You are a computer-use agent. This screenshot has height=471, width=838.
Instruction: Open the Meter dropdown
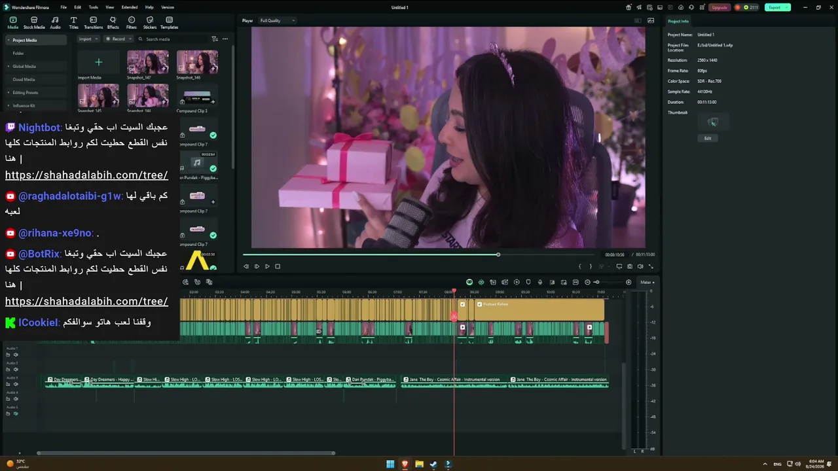pyautogui.click(x=647, y=282)
